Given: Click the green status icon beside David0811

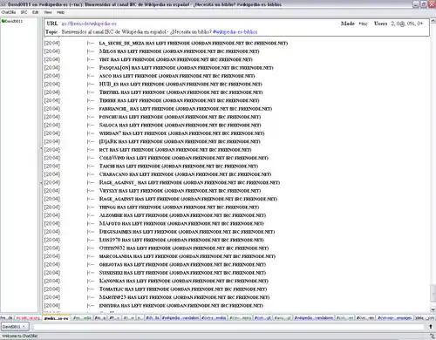Looking at the screenshot, I should (3, 21).
